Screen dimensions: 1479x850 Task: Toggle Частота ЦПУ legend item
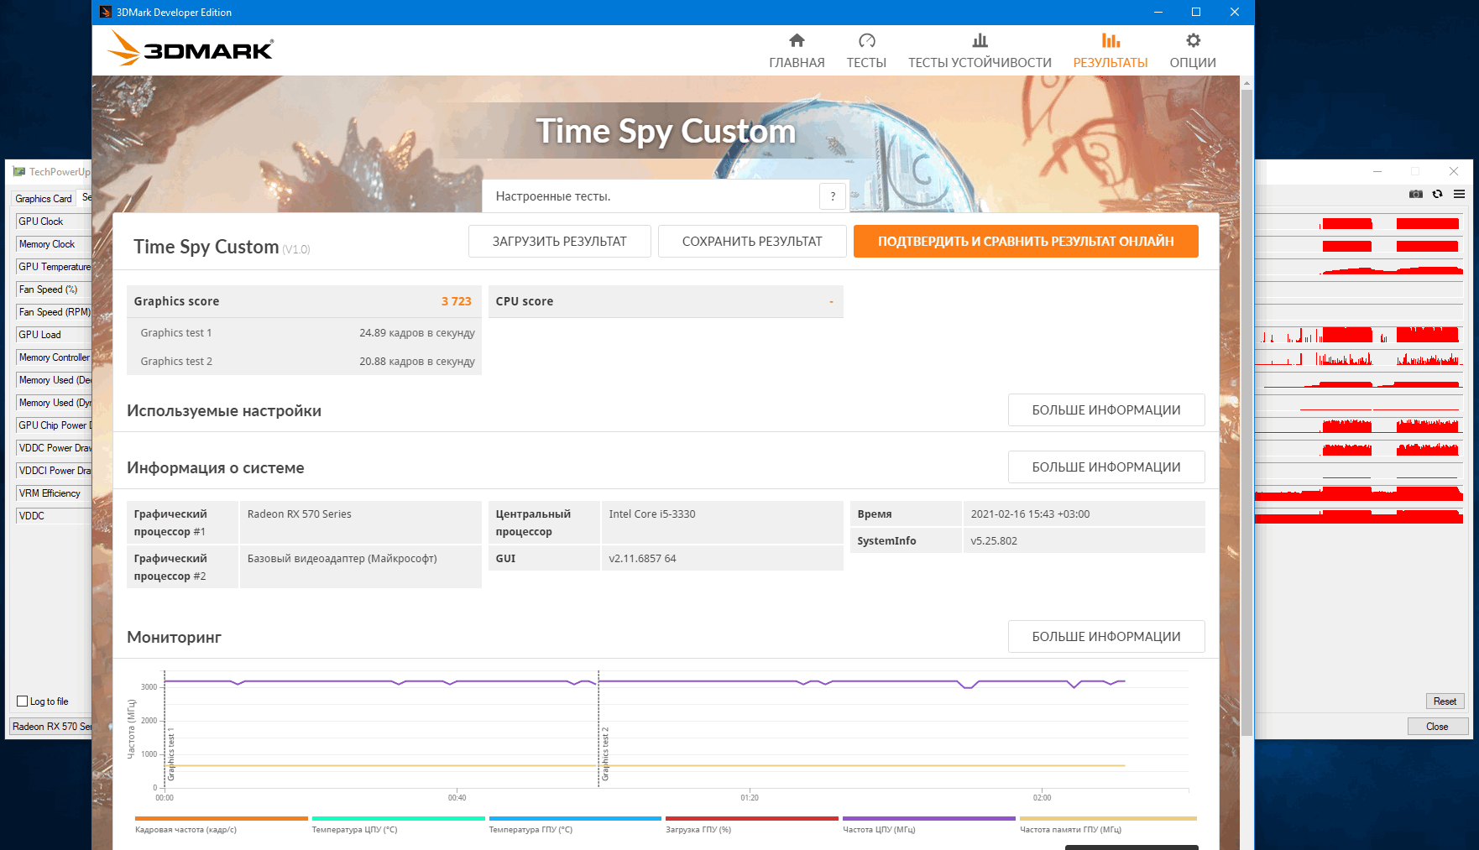[x=928, y=824]
